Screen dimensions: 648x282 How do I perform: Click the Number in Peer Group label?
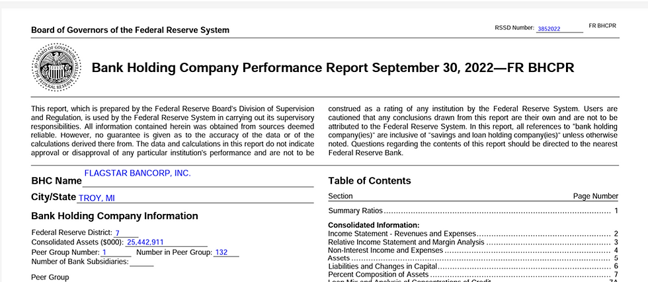174,252
